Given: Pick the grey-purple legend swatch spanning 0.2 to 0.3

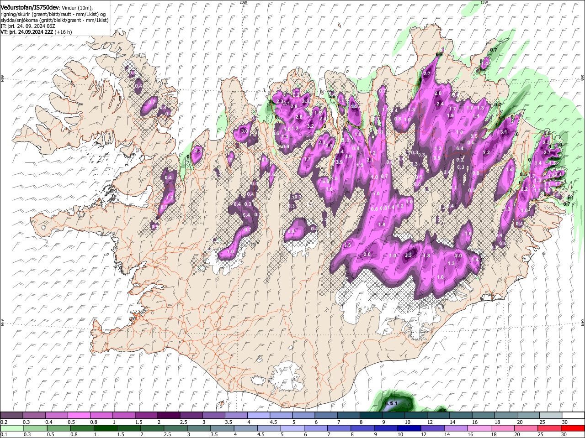Looking at the screenshot, I should tap(12, 415).
